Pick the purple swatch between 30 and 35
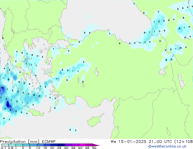 tap(69, 145)
